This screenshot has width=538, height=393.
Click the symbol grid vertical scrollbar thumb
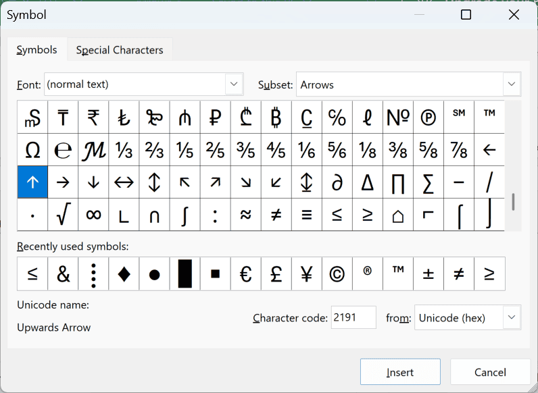click(x=513, y=202)
